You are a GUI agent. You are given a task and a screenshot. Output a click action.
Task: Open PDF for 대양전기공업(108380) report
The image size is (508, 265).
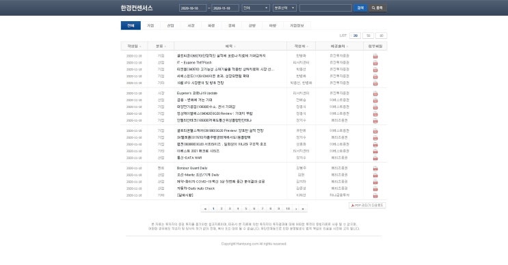pyautogui.click(x=375, y=107)
